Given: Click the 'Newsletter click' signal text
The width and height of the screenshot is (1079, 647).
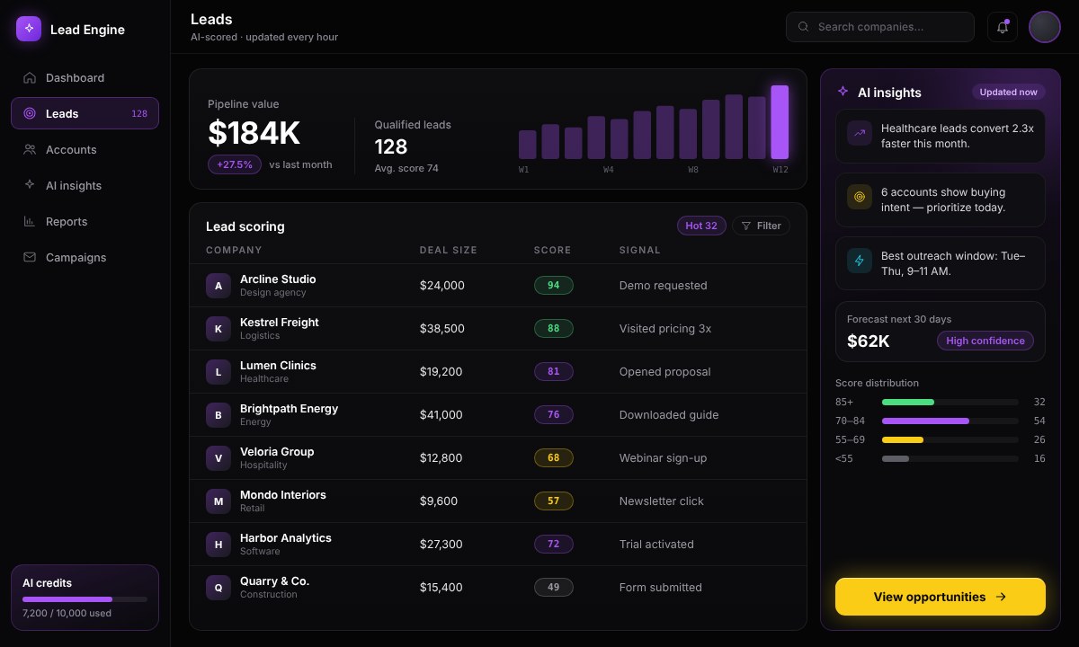Looking at the screenshot, I should [x=662, y=501].
